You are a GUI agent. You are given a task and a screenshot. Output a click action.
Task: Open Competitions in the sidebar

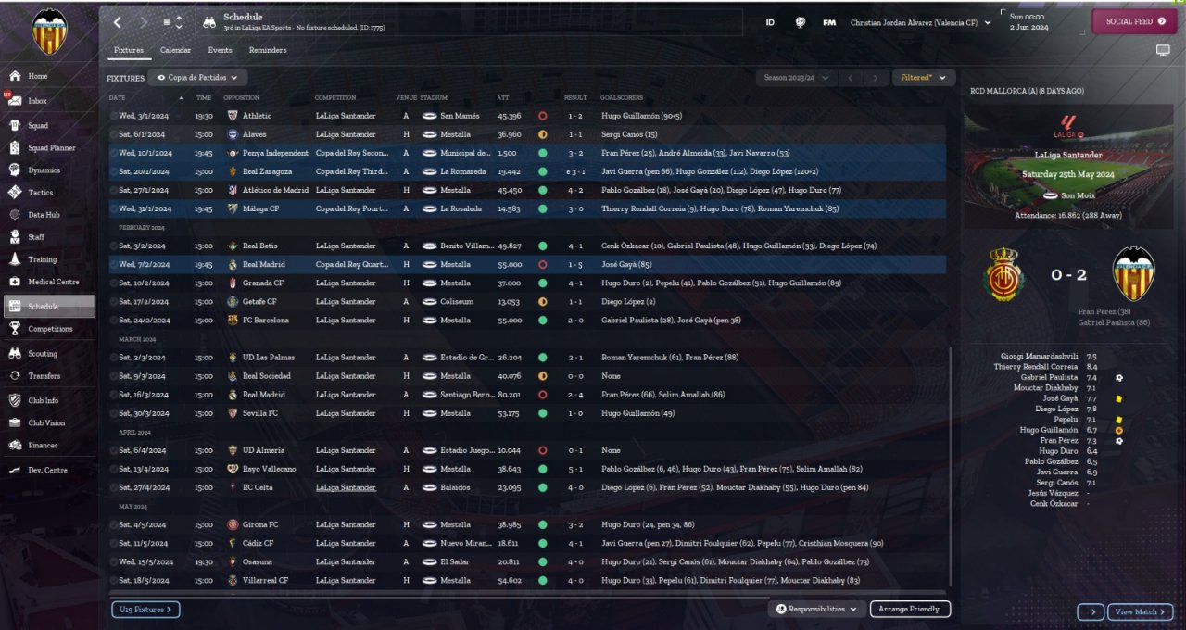49,329
